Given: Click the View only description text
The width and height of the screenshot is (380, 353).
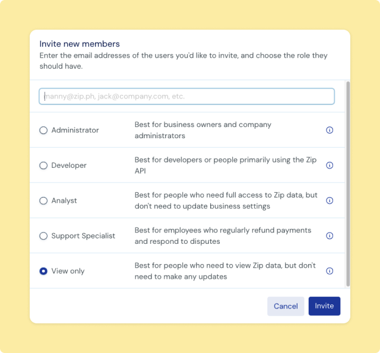Looking at the screenshot, I should pos(225,271).
